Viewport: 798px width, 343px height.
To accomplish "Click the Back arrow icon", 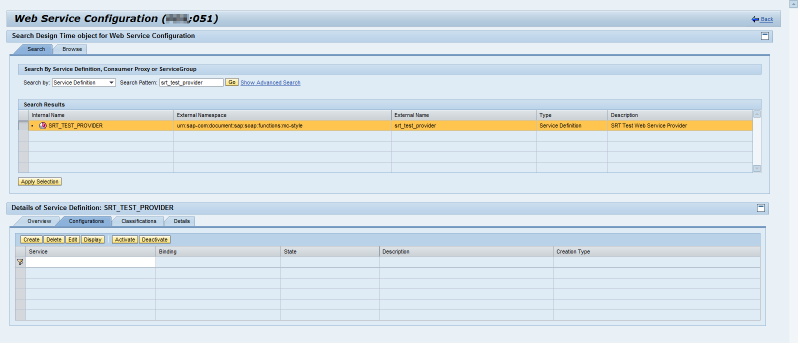I will (755, 19).
